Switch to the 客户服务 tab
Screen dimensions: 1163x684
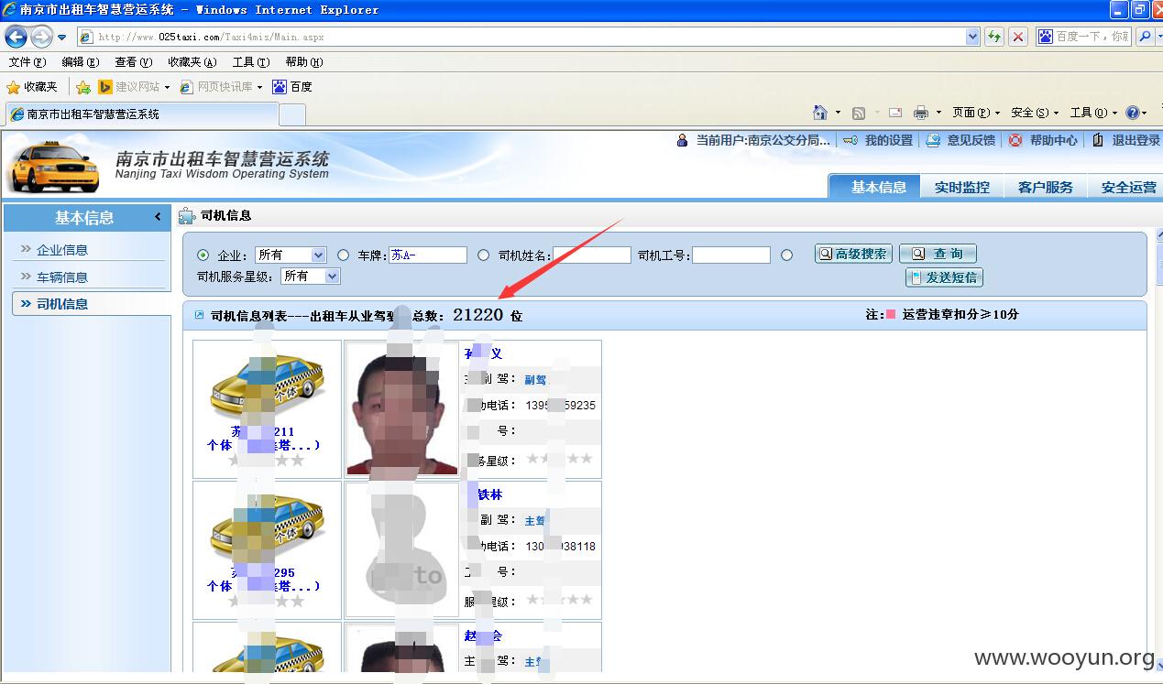point(1045,187)
